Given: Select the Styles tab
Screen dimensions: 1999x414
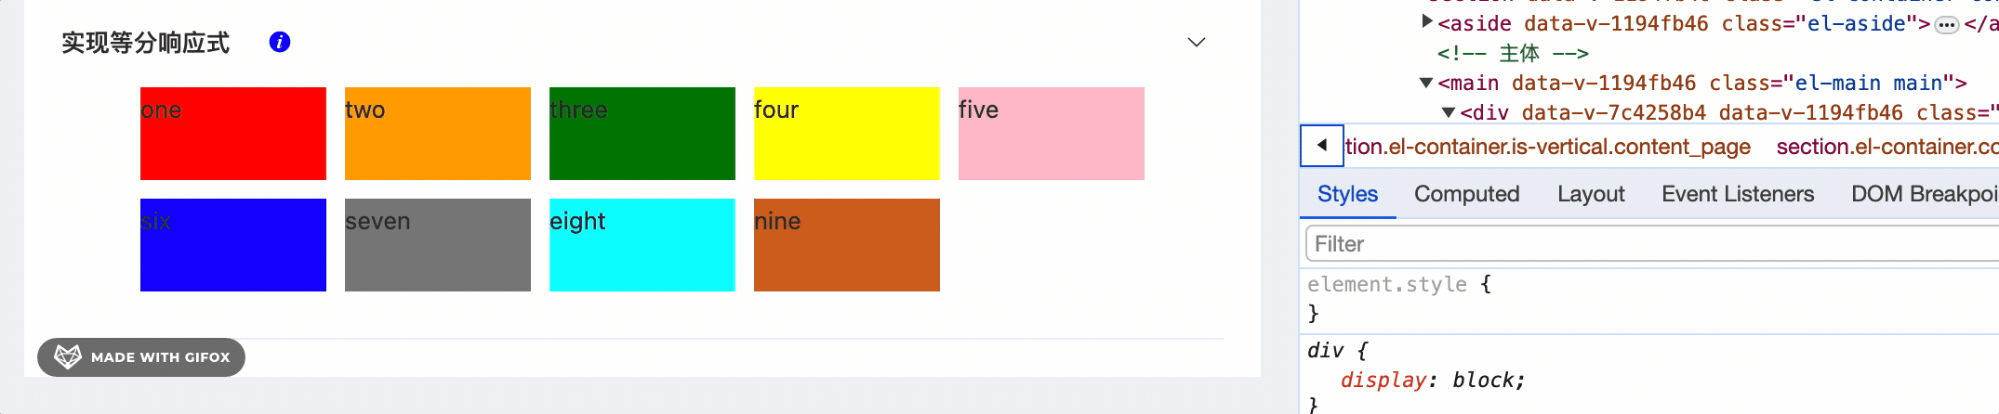Looking at the screenshot, I should coord(1347,194).
